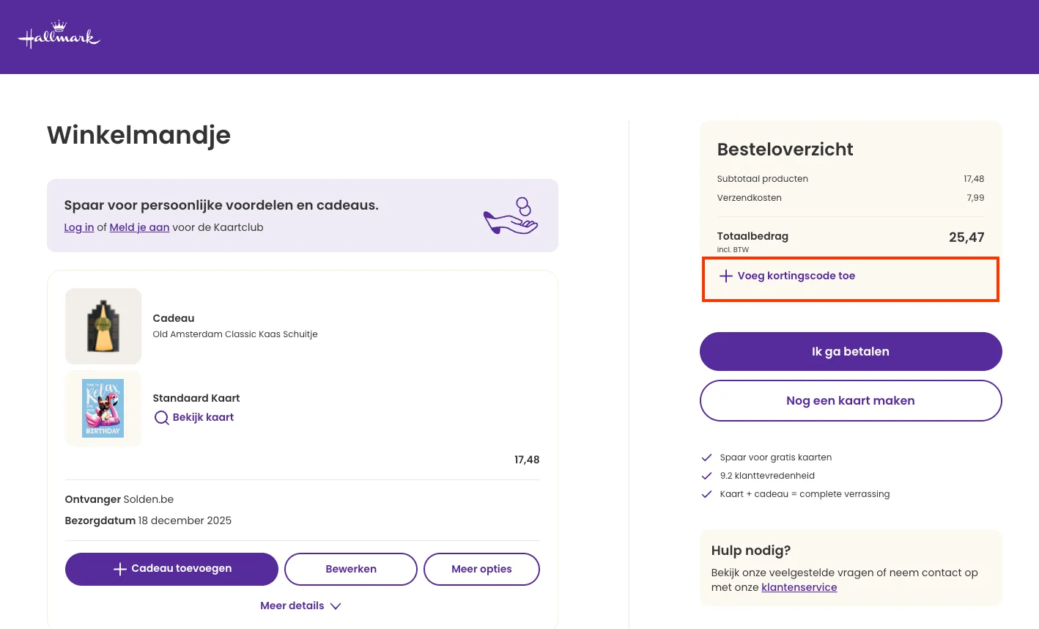The width and height of the screenshot is (1039, 629).
Task: Click the hand-with-coins Kaartclub illustration
Action: 510,215
